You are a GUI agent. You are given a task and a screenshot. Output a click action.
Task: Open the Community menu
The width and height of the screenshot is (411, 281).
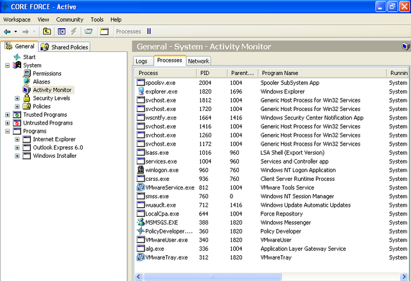(x=69, y=20)
